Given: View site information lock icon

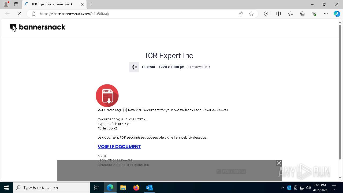Looking at the screenshot, I should tap(34, 14).
